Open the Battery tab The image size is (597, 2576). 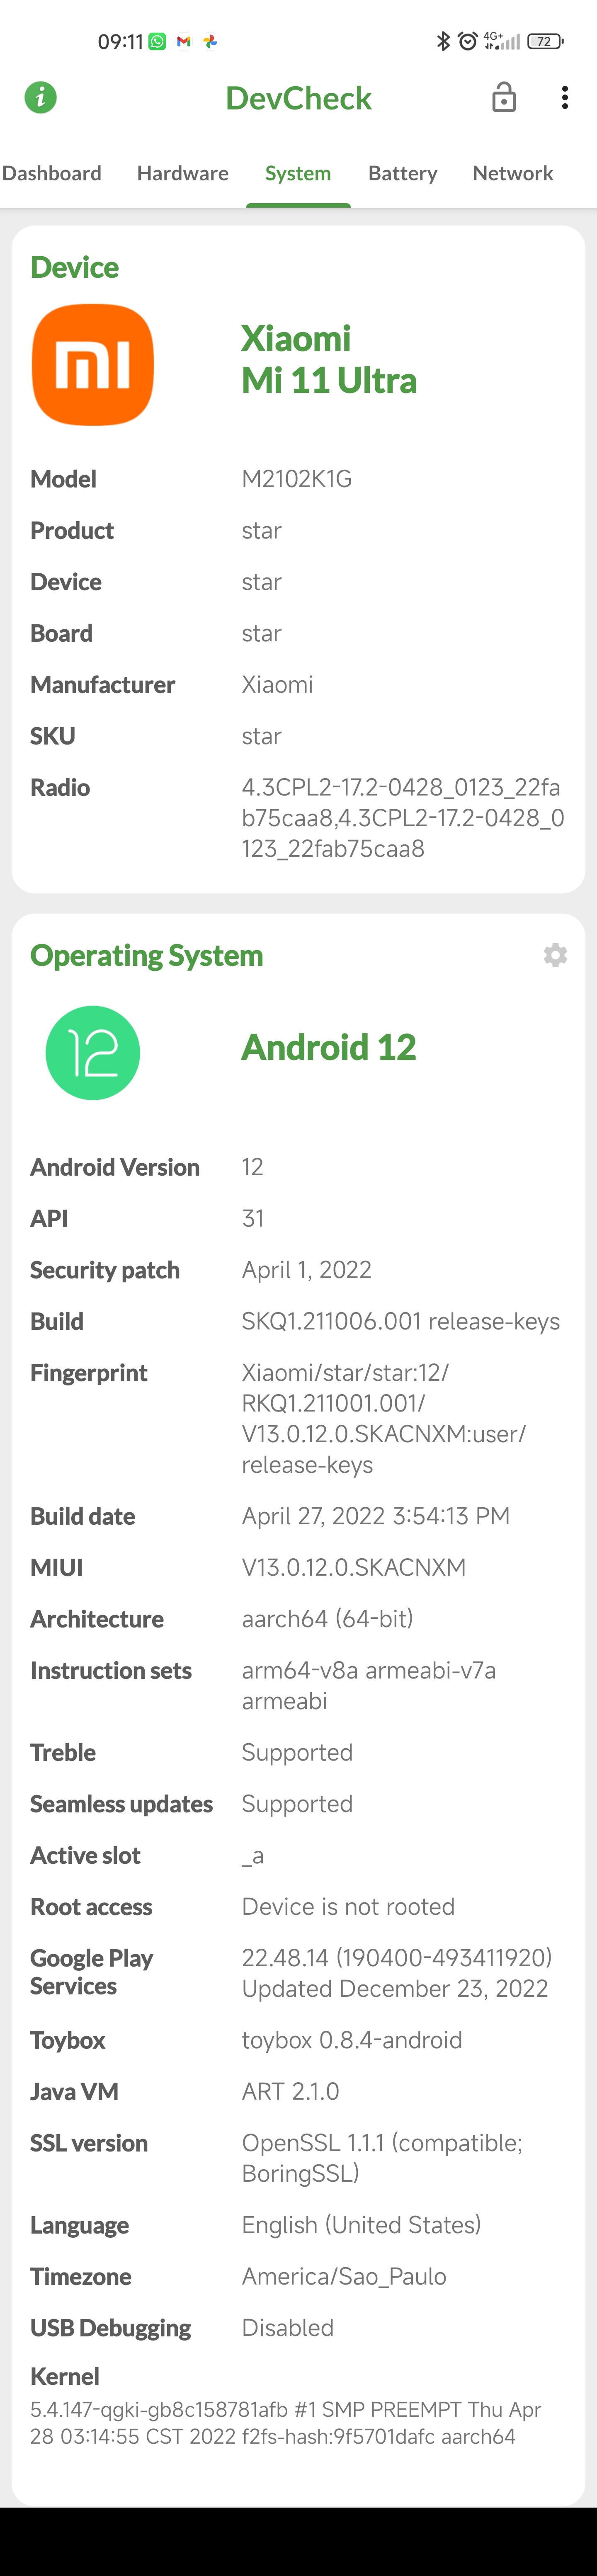(x=402, y=173)
